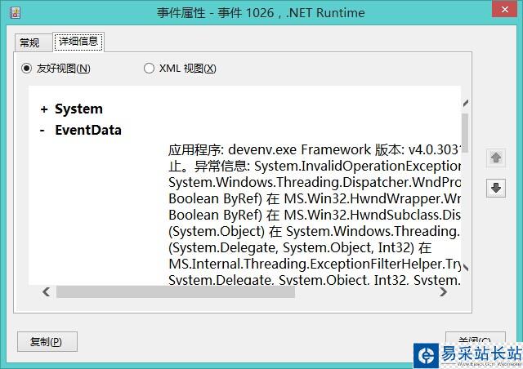Click the down arrow for next event
This screenshot has height=369, width=523.
tap(494, 189)
